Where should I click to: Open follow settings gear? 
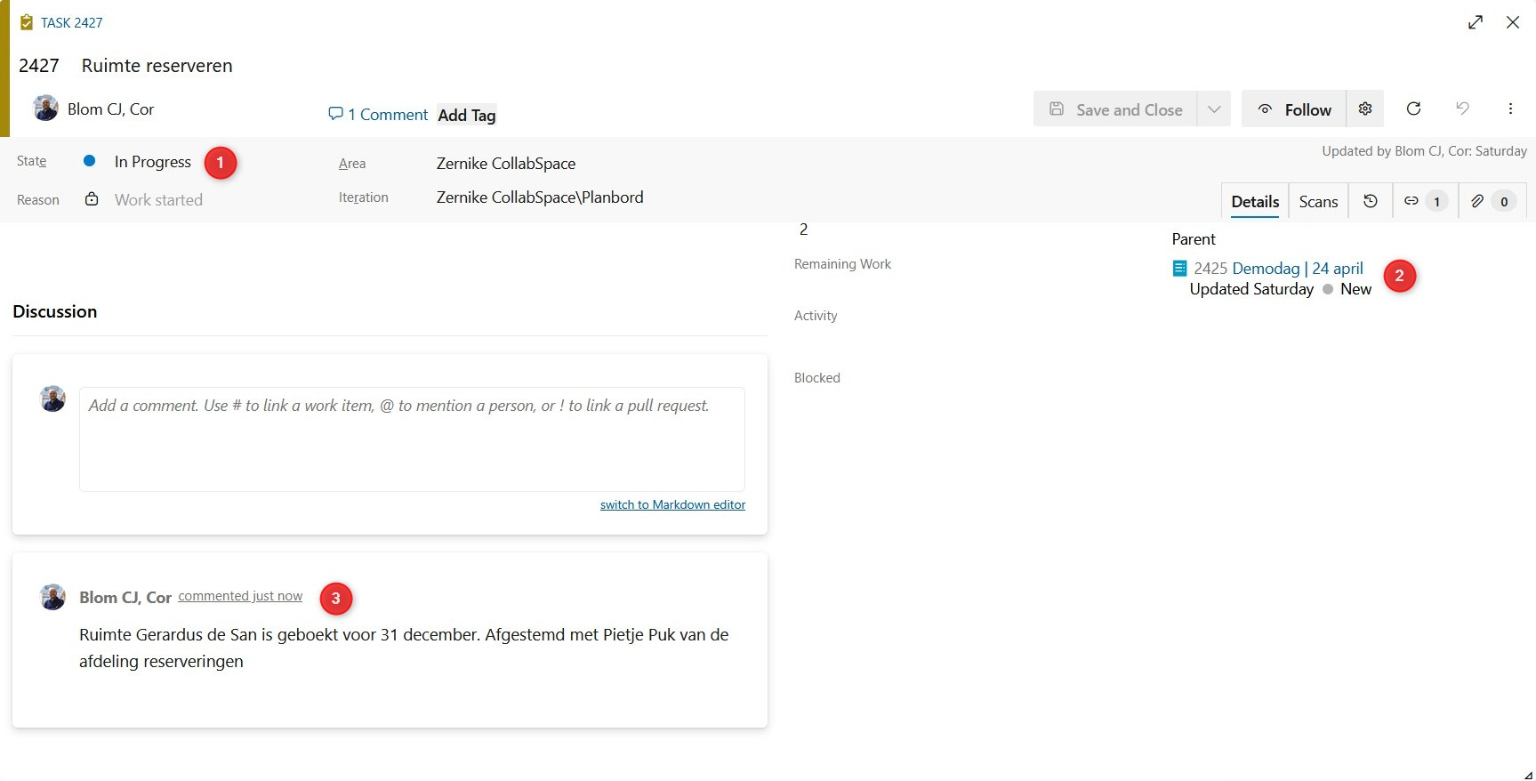pos(1365,109)
